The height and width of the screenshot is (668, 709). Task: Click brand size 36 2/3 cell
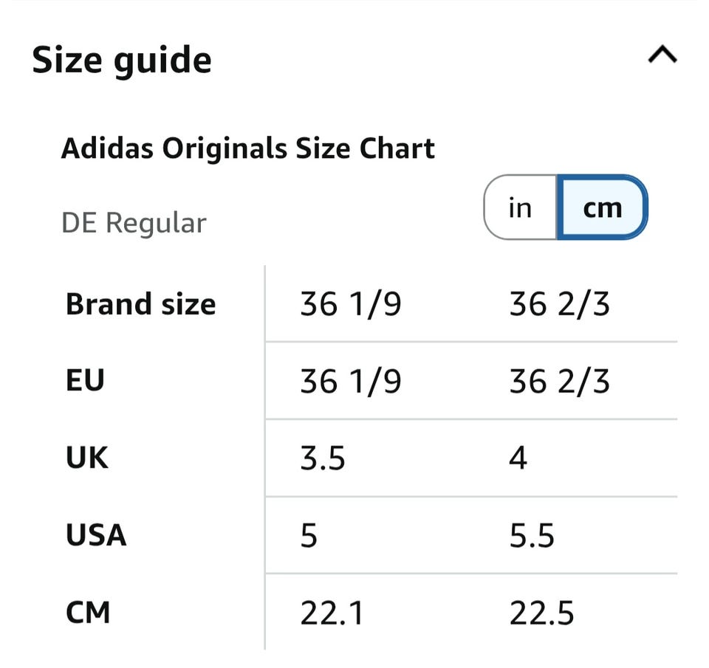pos(559,304)
